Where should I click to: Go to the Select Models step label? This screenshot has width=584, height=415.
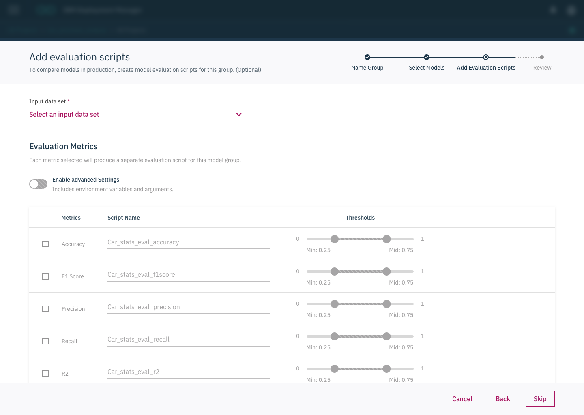427,68
